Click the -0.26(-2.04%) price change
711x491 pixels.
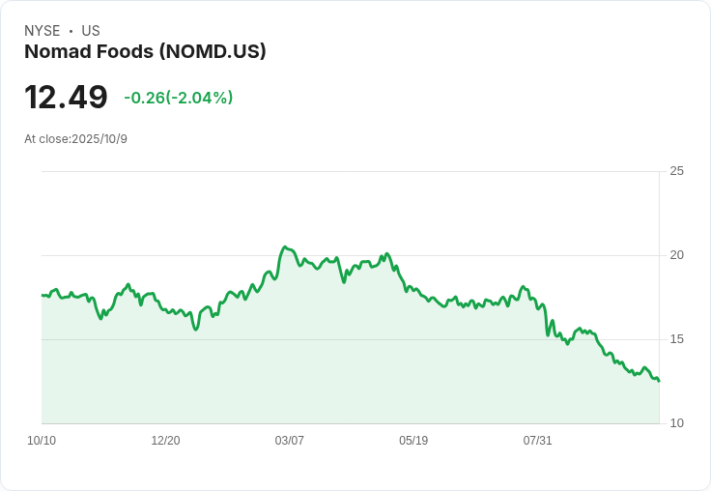pos(178,98)
